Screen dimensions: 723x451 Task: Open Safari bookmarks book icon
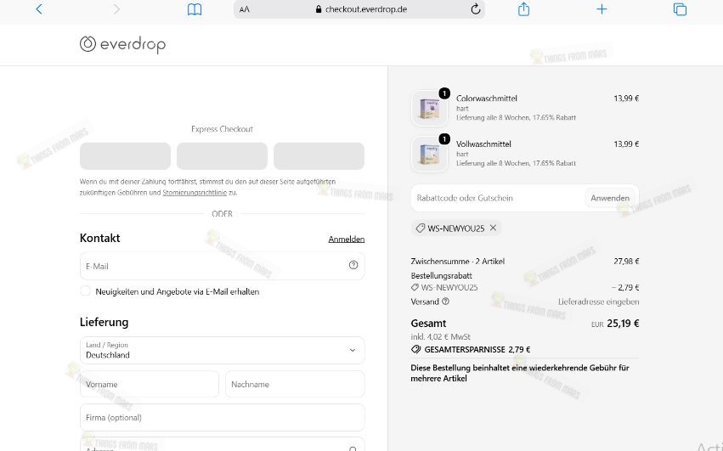[195, 9]
